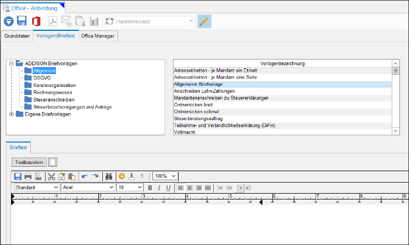
Task: Toggle bold formatting
Action: 150,188
